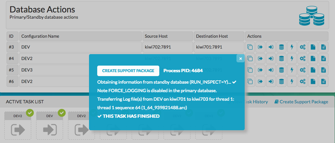Click the send-logs arrow icon in row #3
This screenshot has width=335, height=143.
(x=260, y=47)
